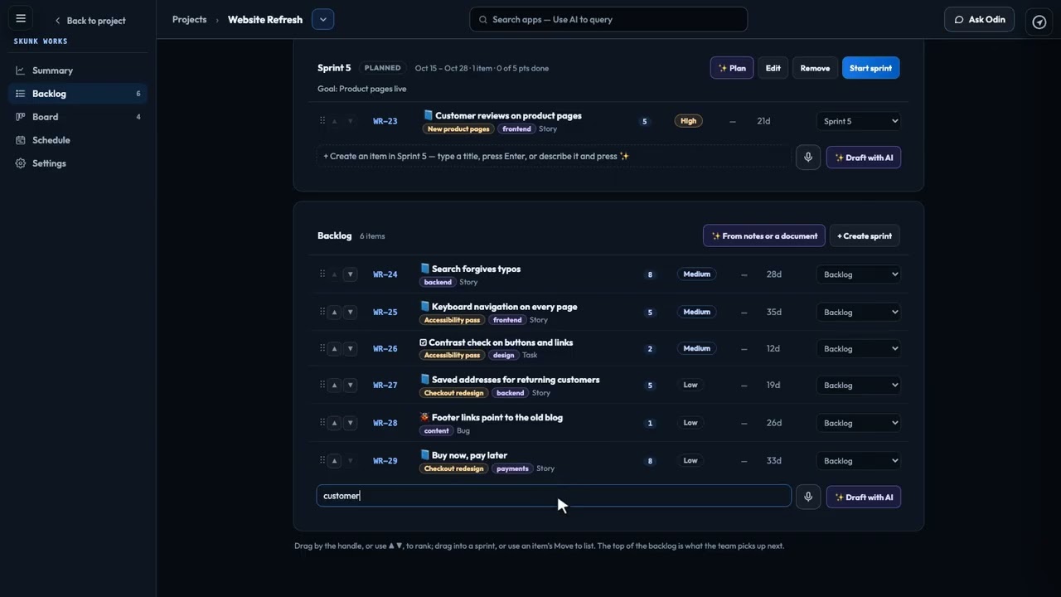Click the input containing 'customer'

coord(554,496)
